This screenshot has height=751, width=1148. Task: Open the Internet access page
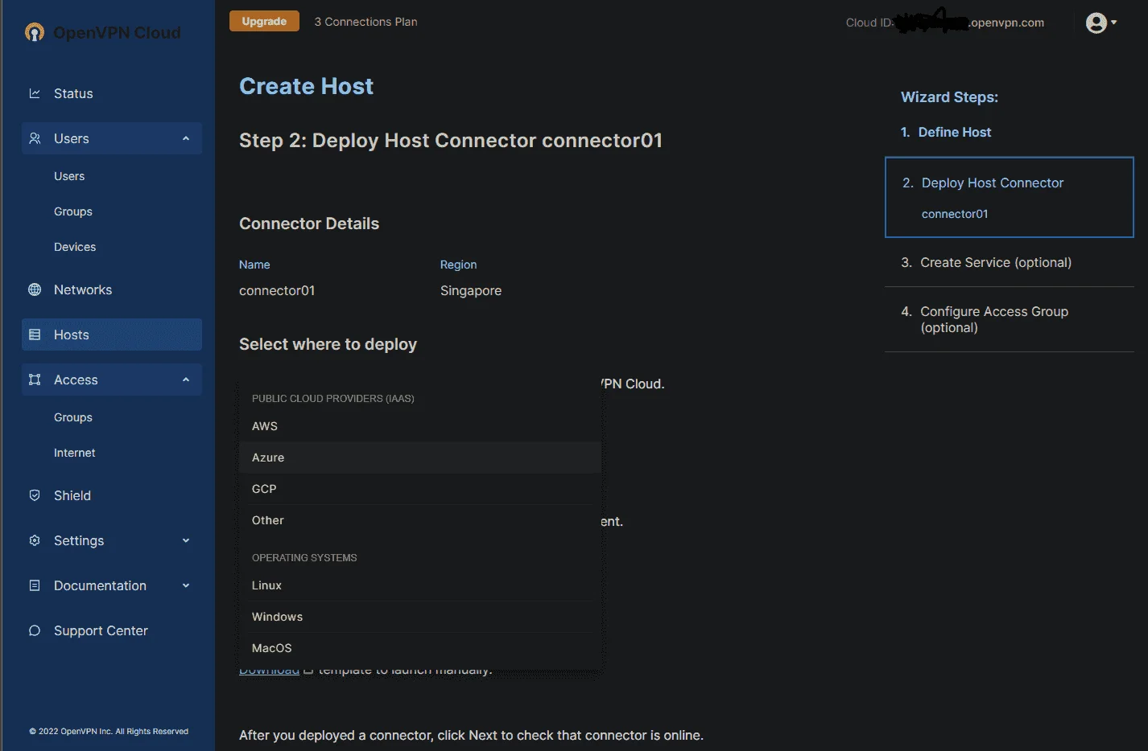coord(75,453)
